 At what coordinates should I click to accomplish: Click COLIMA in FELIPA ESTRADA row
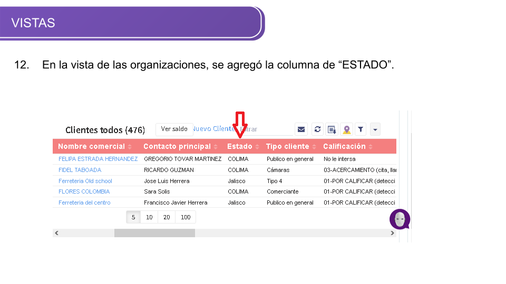tap(238, 159)
